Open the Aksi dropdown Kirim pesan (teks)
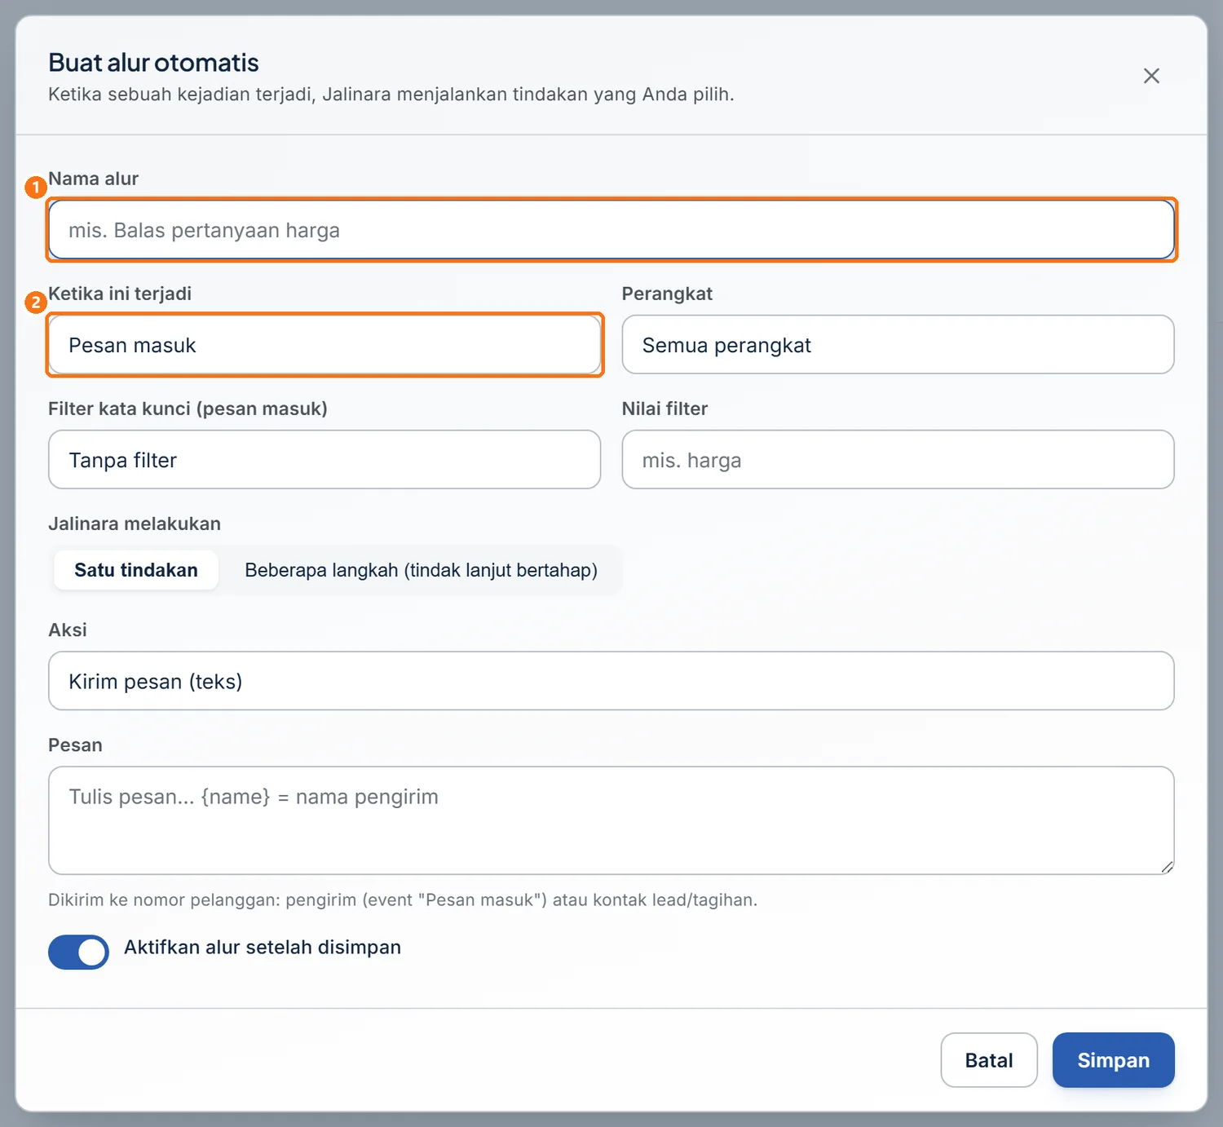The width and height of the screenshot is (1223, 1127). coord(611,681)
